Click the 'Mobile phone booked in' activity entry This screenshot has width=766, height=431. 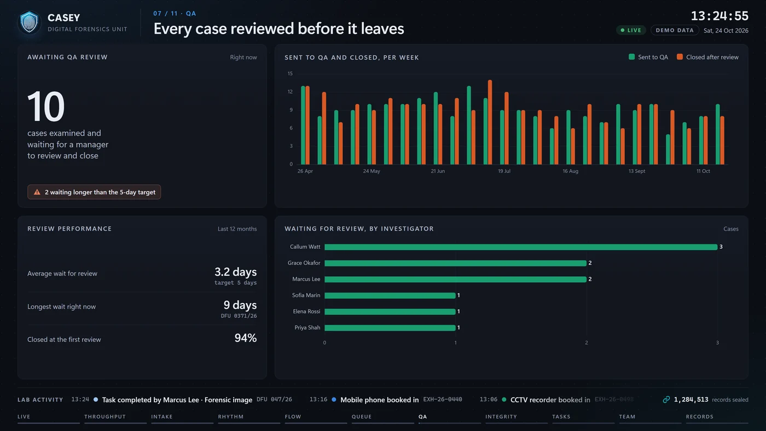380,400
